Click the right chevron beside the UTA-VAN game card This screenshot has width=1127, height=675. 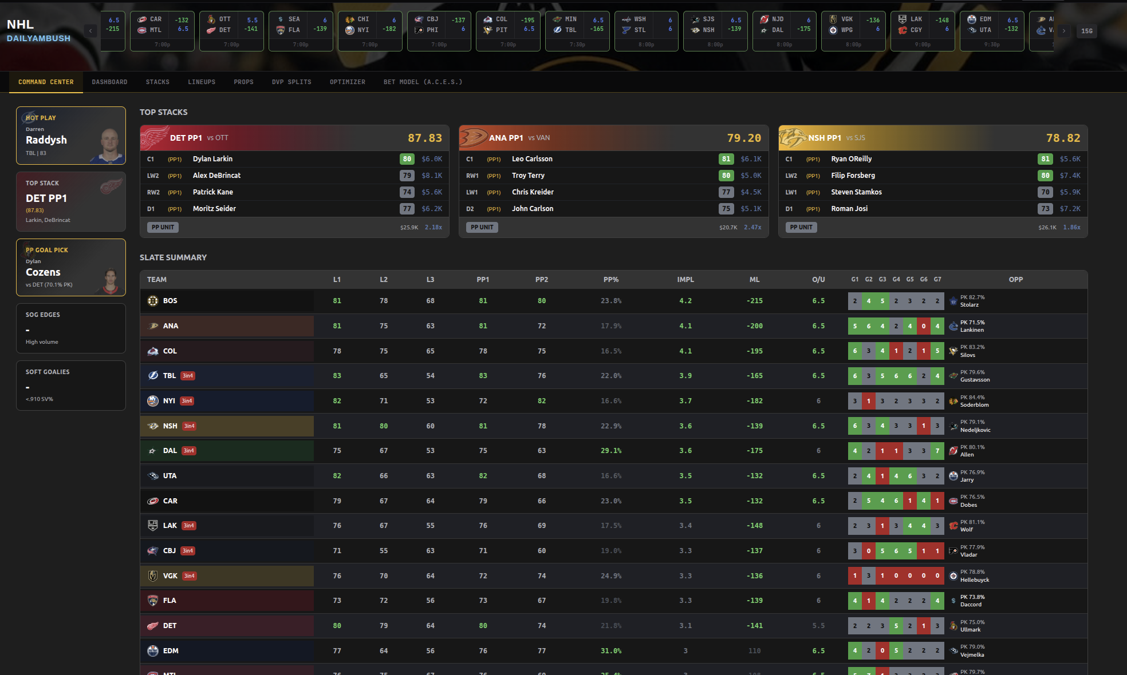pos(1065,31)
